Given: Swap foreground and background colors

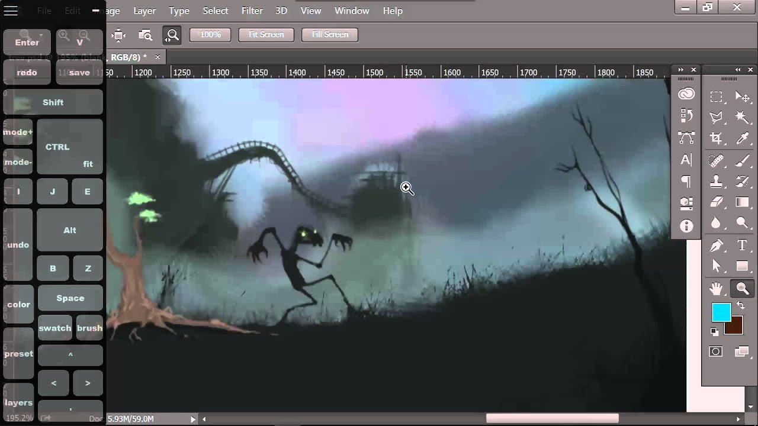Looking at the screenshot, I should tap(740, 305).
